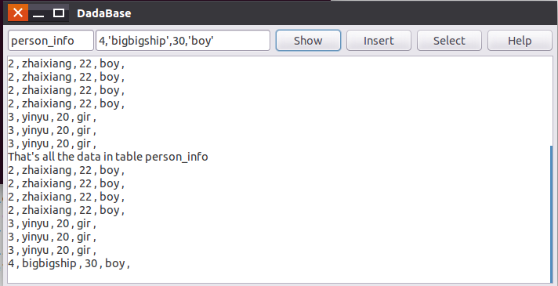Click the blue scrollbar thumb in output area
This screenshot has height=286, width=558.
(552, 213)
